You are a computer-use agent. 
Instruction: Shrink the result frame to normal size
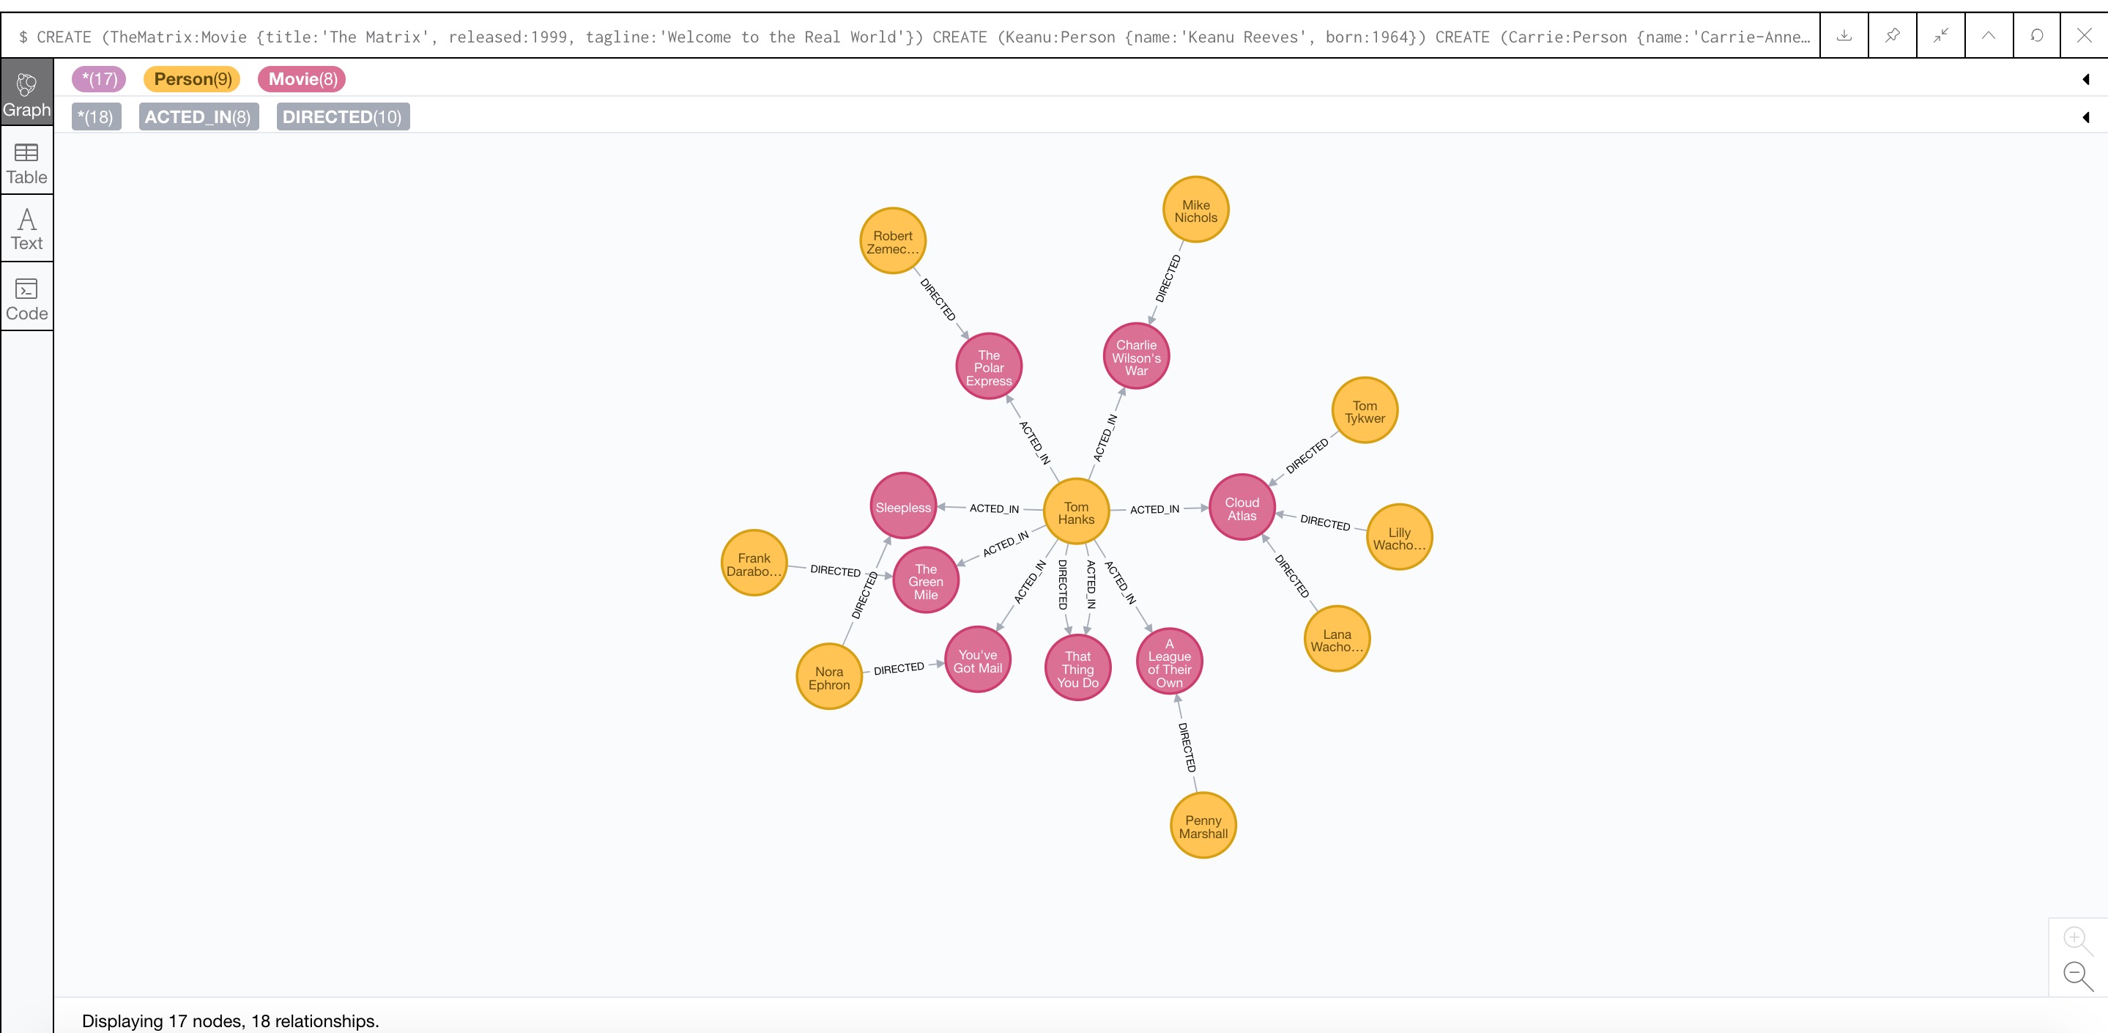1941,35
